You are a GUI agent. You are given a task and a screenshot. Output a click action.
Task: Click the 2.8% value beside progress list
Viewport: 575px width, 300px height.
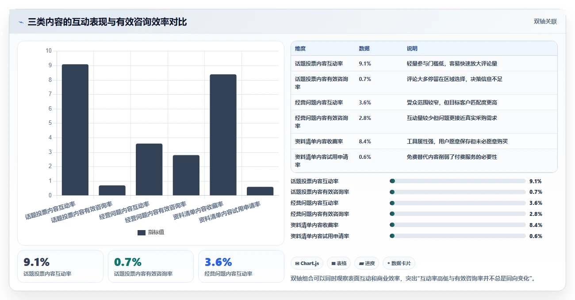[x=536, y=214]
